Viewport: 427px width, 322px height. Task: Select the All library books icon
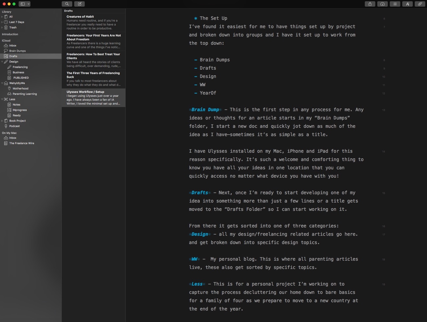click(6, 17)
